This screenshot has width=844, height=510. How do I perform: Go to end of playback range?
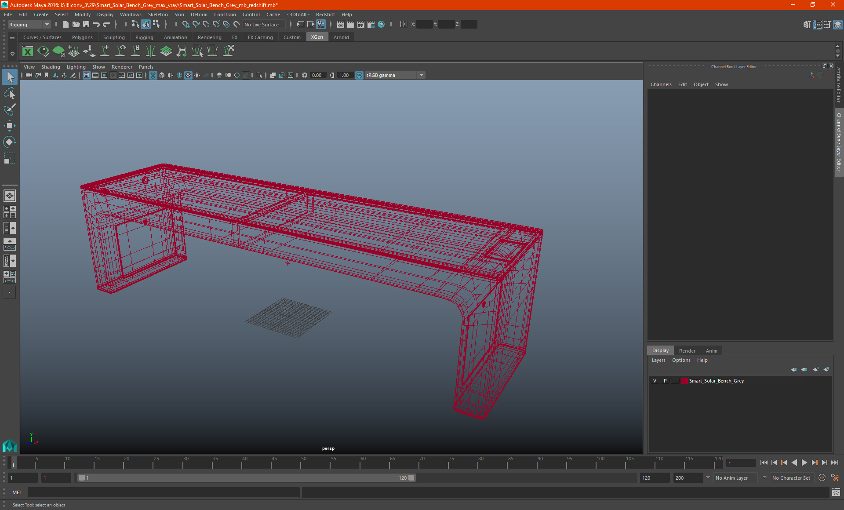(x=834, y=463)
